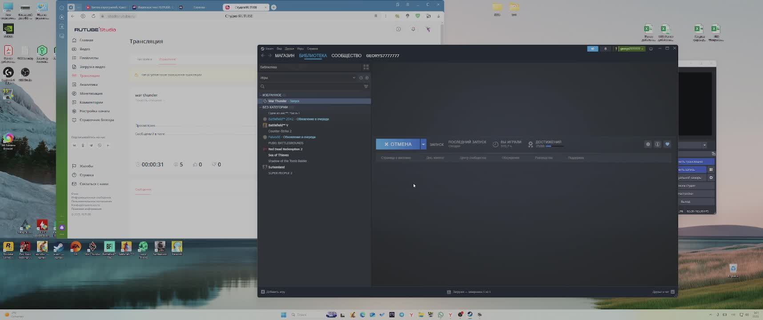This screenshot has width=763, height=320.
Task: Open Корзина recycle bin on desktop
Action: (x=733, y=270)
